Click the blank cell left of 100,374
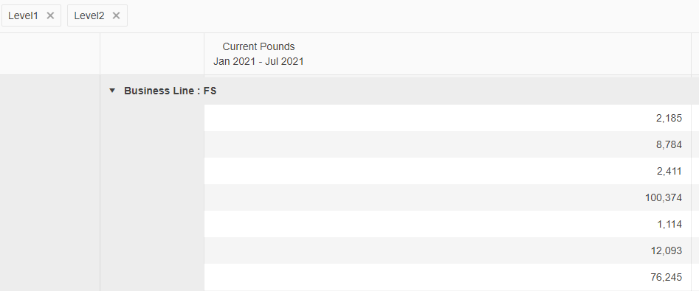Image resolution: width=699 pixels, height=291 pixels. [x=152, y=197]
